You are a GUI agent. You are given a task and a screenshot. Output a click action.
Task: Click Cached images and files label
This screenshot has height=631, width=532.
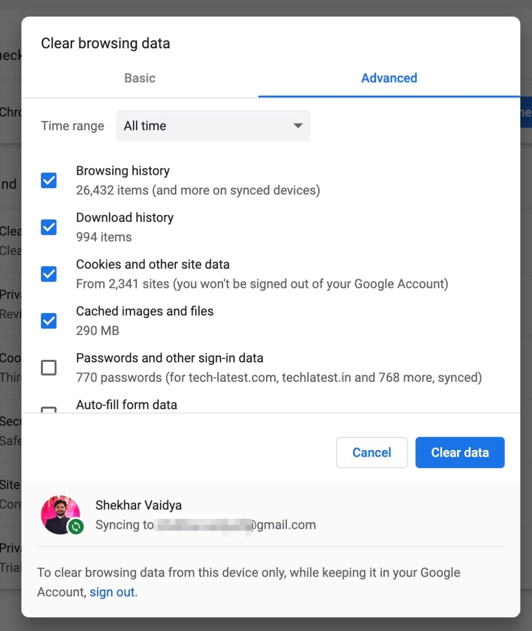[x=145, y=312]
